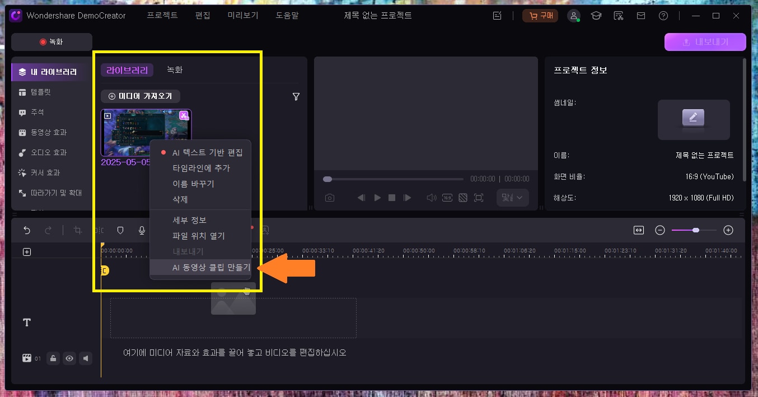Click the microphone voiceover icon
This screenshot has width=758, height=397.
click(x=142, y=230)
